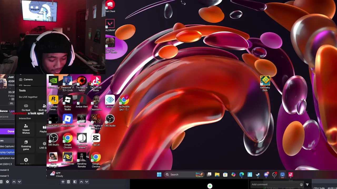Open Task View from the taskbar

tap(209, 175)
